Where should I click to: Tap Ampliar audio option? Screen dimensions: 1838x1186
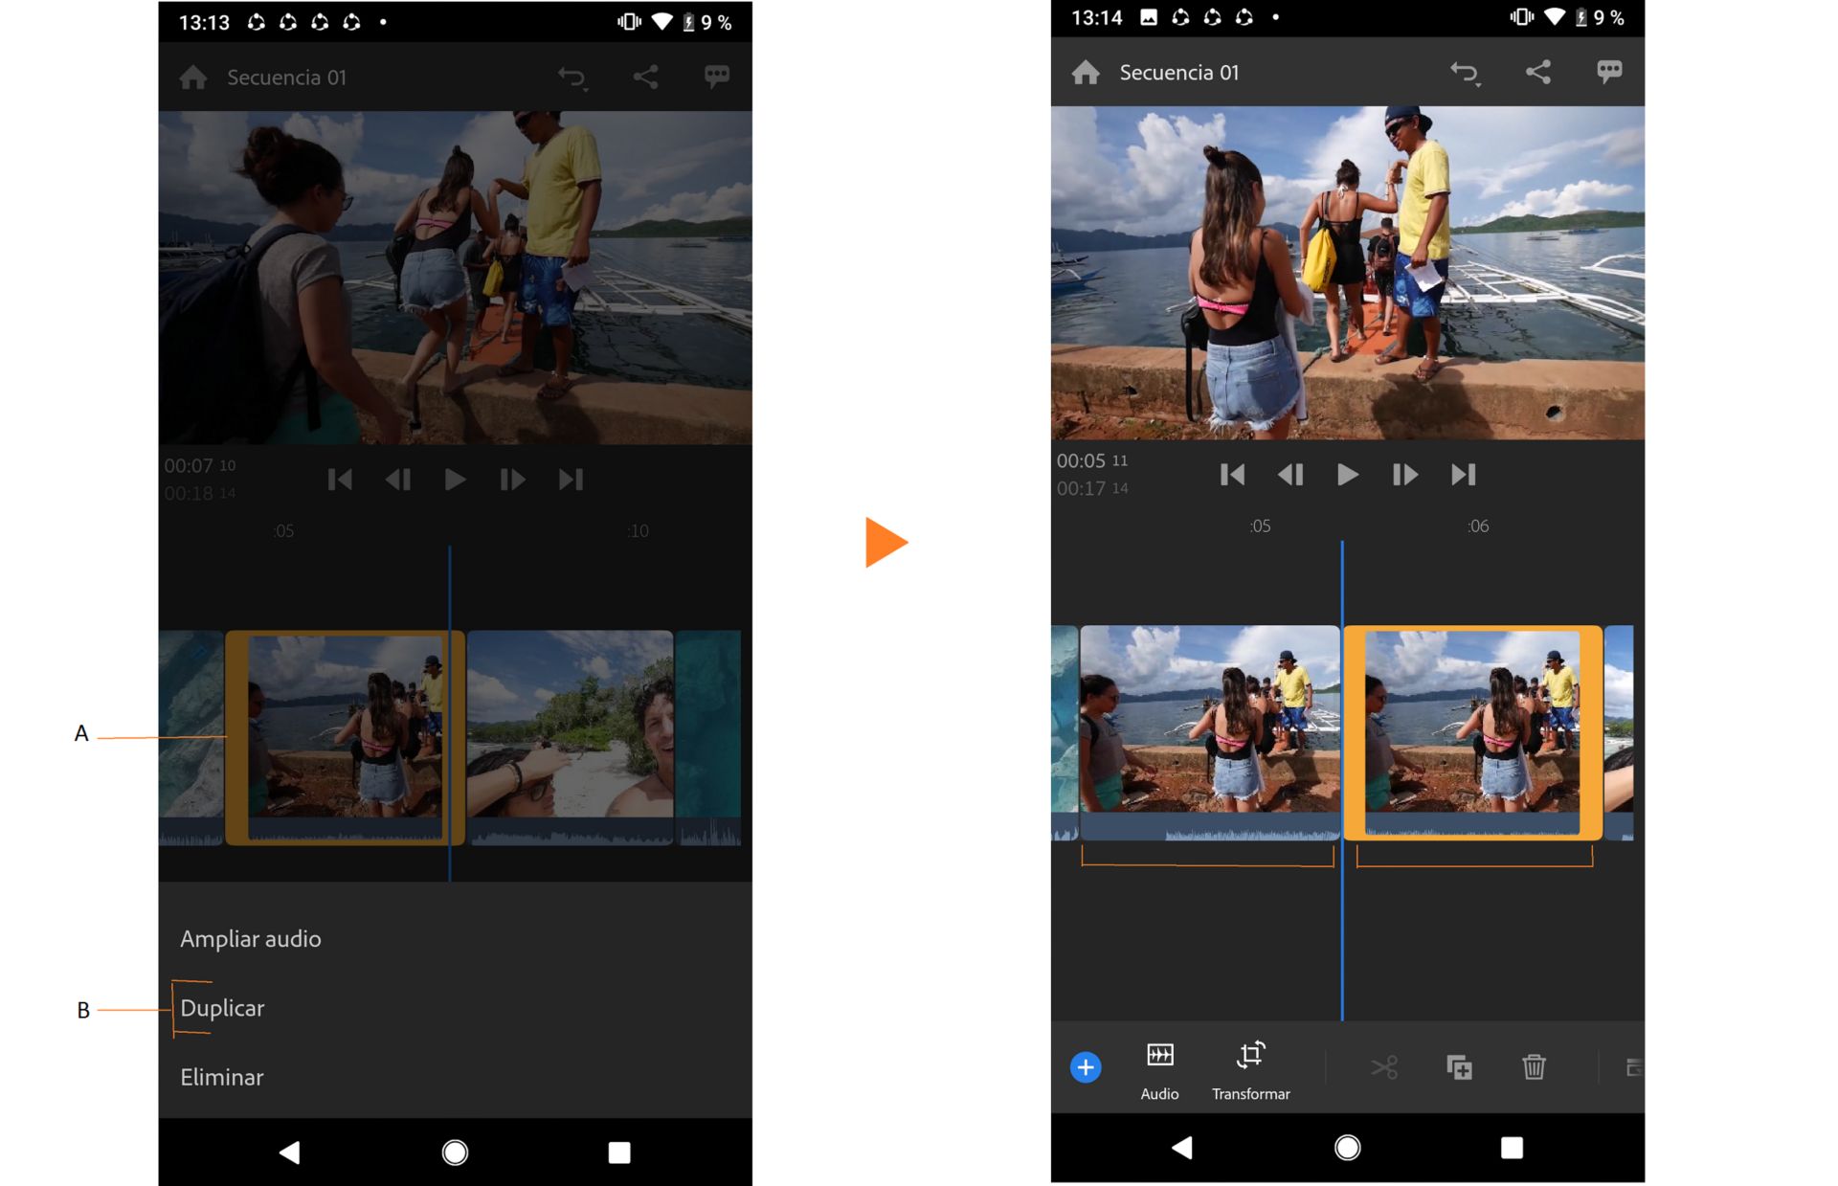251,939
